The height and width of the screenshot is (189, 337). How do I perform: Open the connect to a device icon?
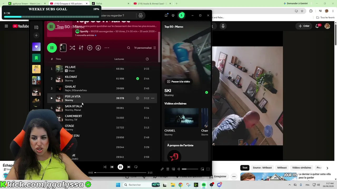click(173, 169)
